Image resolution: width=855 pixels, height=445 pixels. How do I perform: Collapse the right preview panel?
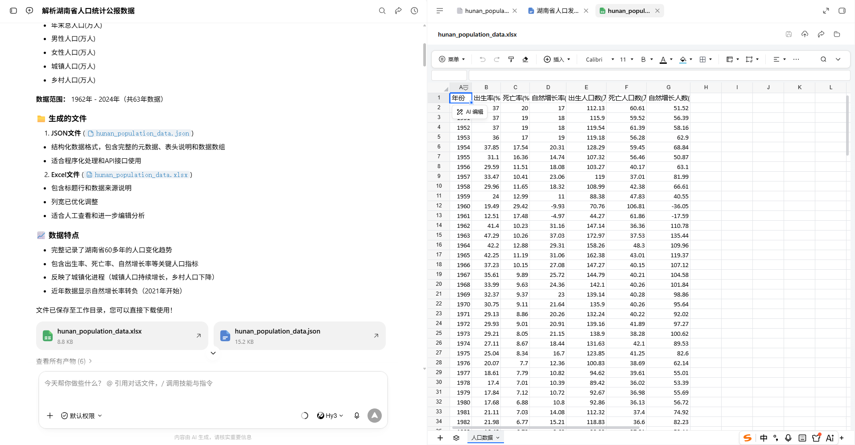pyautogui.click(x=842, y=11)
